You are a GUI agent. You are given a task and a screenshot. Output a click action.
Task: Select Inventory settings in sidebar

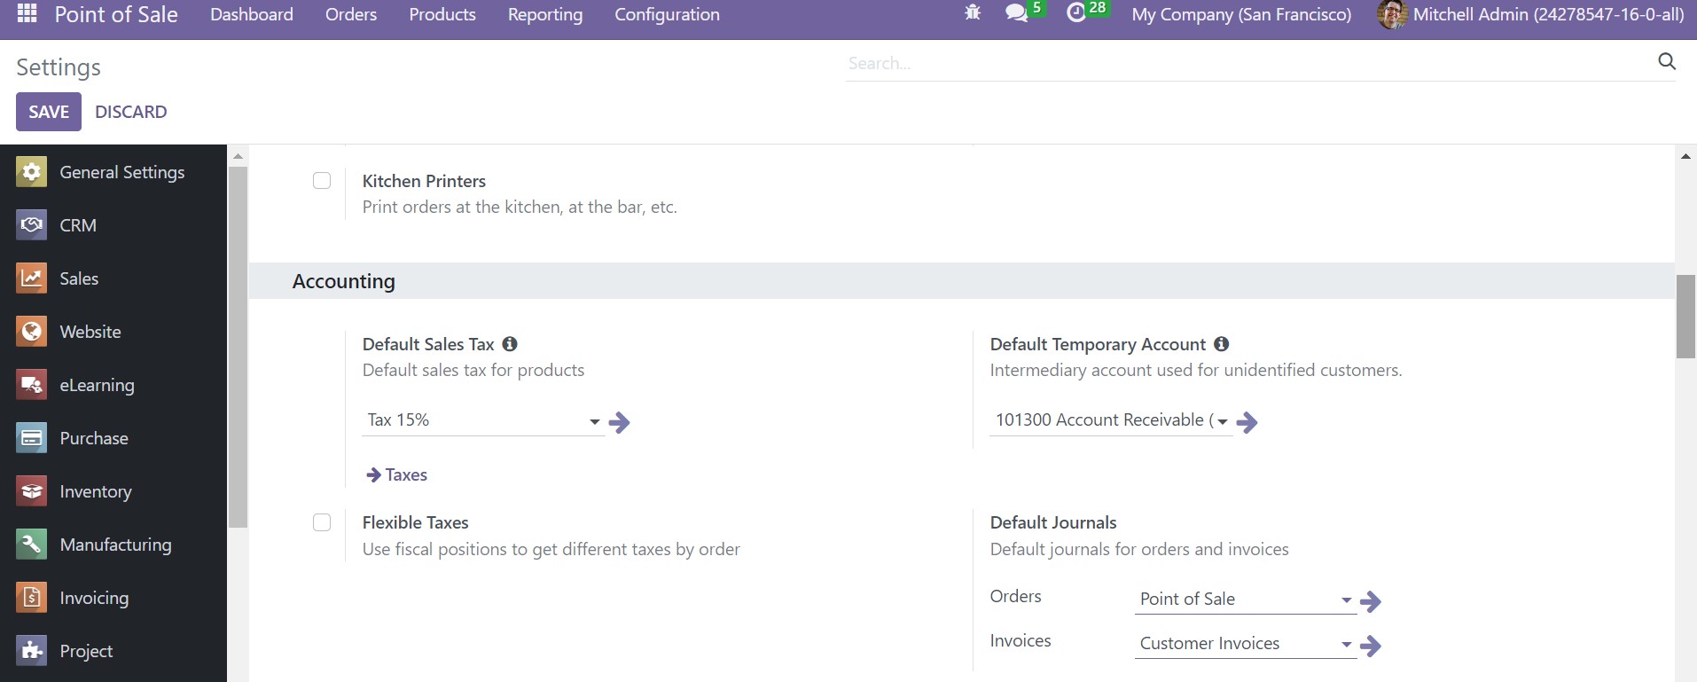pyautogui.click(x=113, y=491)
